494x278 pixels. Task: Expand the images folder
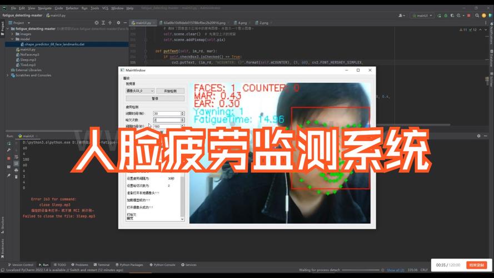(x=12, y=34)
